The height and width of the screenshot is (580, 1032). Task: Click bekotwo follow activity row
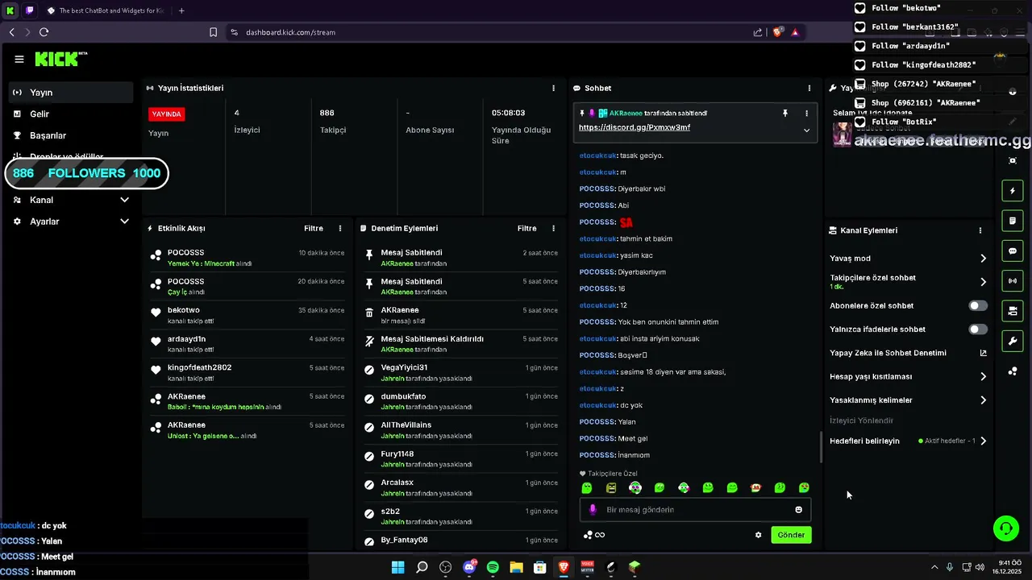click(247, 315)
